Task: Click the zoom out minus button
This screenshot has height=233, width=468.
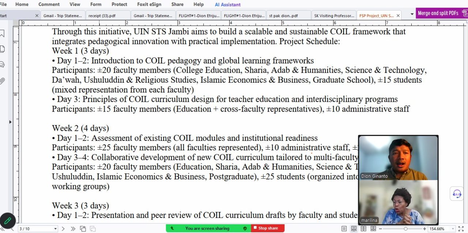Action: tap(380, 229)
